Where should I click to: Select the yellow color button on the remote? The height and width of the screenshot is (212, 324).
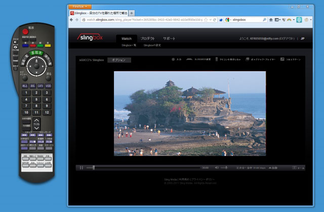(48, 45)
